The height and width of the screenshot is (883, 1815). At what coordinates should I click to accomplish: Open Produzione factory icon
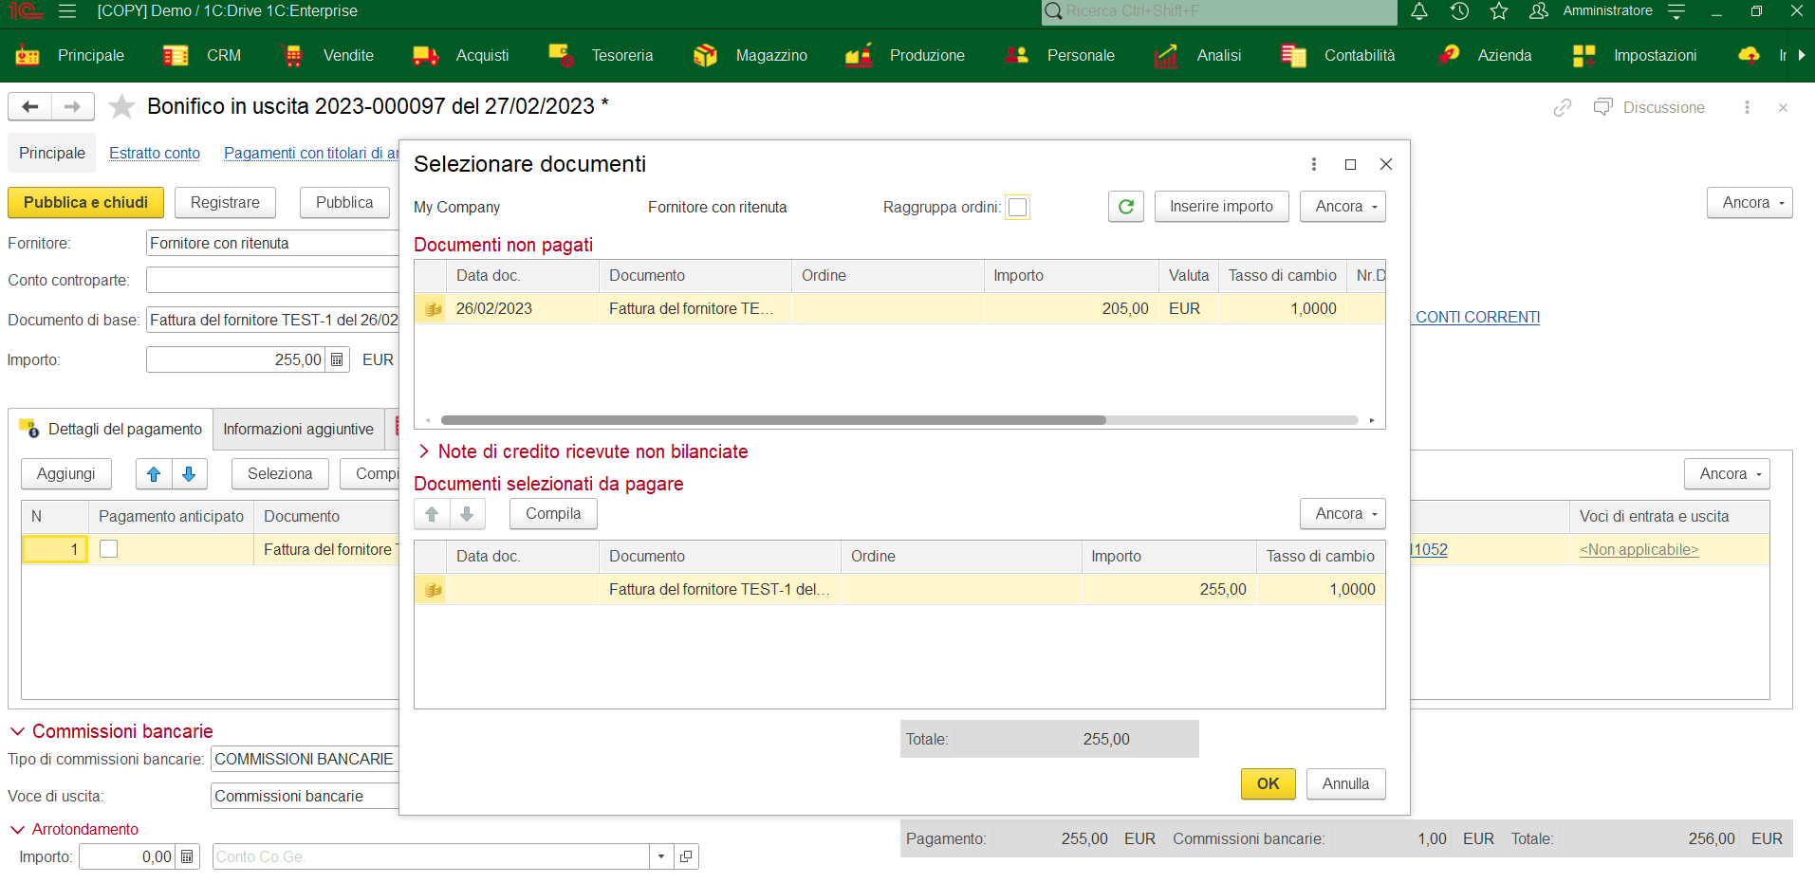pos(859,55)
